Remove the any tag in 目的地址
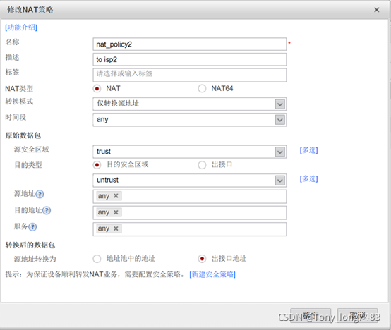The width and height of the screenshot is (391, 330). pyautogui.click(x=116, y=212)
